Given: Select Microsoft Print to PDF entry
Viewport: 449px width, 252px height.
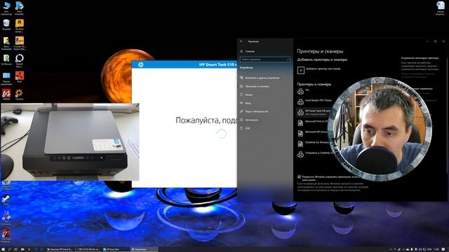Looking at the screenshot, I should tap(313, 122).
